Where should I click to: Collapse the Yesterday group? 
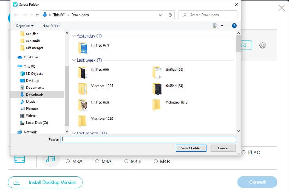(x=74, y=36)
